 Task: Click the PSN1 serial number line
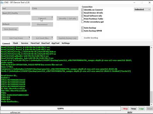15,95
